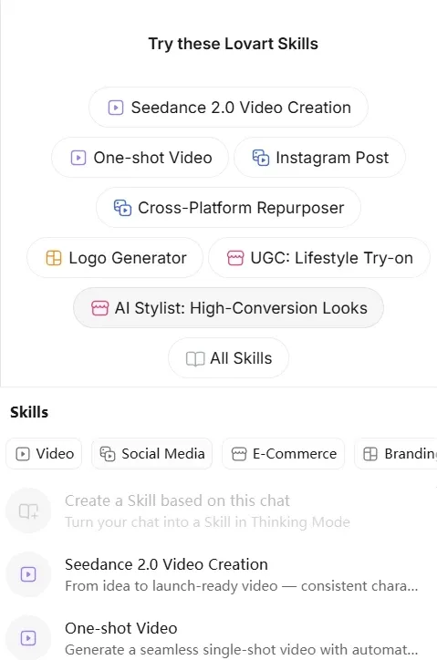
Task: Click the Logo Generator grid icon
Action: click(x=54, y=258)
